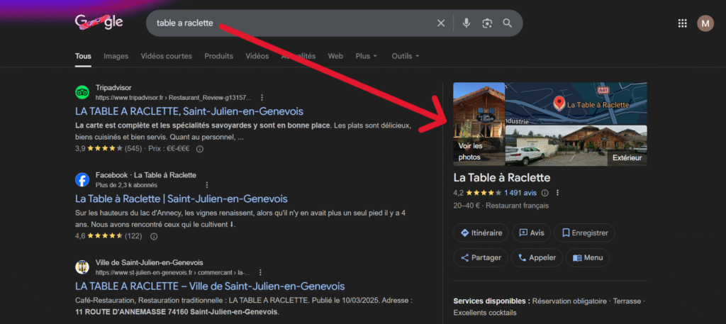Expand the Plus dropdown
This screenshot has height=324, width=726.
pos(367,56)
